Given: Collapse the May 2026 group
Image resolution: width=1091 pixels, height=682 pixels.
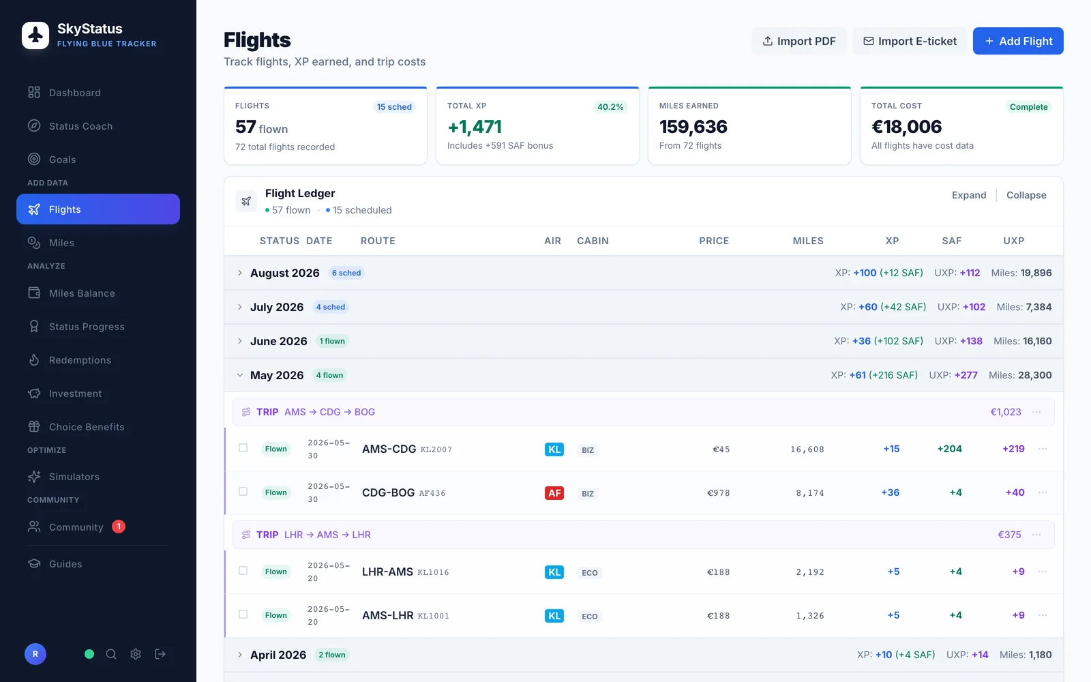Looking at the screenshot, I should (644, 375).
